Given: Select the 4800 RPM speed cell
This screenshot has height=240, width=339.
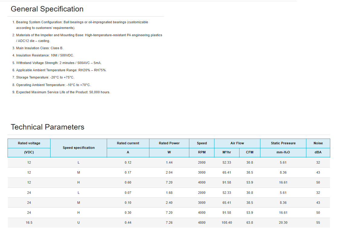Looking at the screenshot, I should pos(202,223).
